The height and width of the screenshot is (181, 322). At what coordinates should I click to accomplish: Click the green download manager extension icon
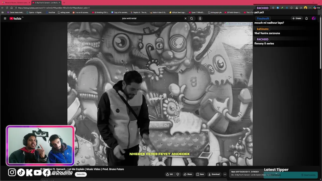click(282, 8)
